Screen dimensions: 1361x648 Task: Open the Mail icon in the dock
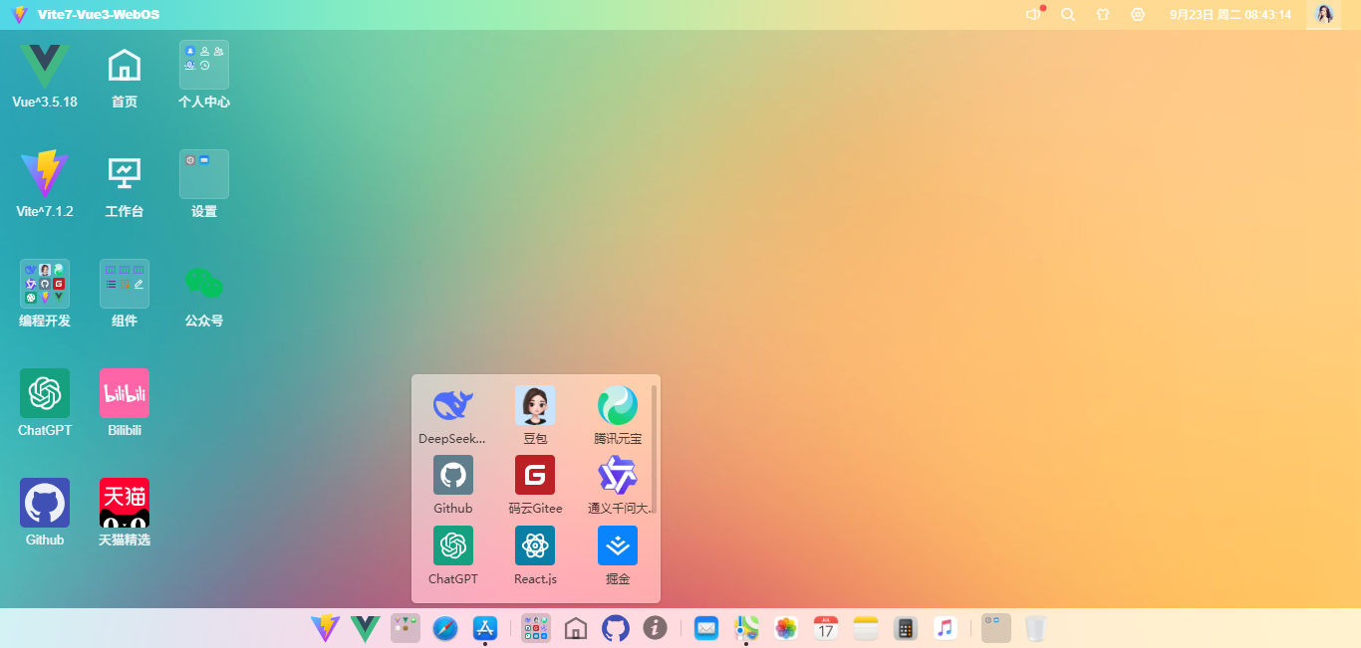pyautogui.click(x=706, y=628)
